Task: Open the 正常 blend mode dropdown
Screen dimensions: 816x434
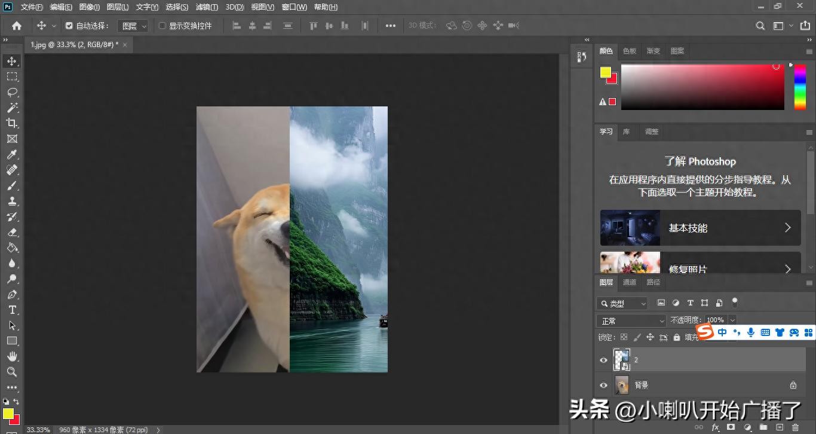Action: (x=631, y=320)
